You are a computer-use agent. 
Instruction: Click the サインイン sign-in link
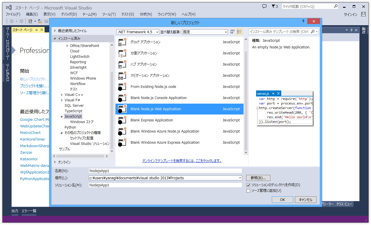pos(350,14)
